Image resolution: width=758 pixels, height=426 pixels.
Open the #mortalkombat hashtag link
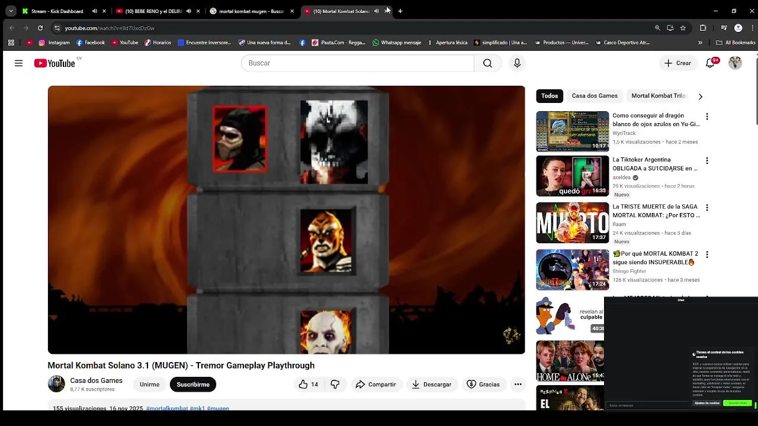pos(167,409)
